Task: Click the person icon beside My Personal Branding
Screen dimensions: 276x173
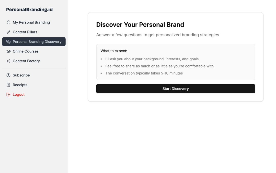Action: 8,22
